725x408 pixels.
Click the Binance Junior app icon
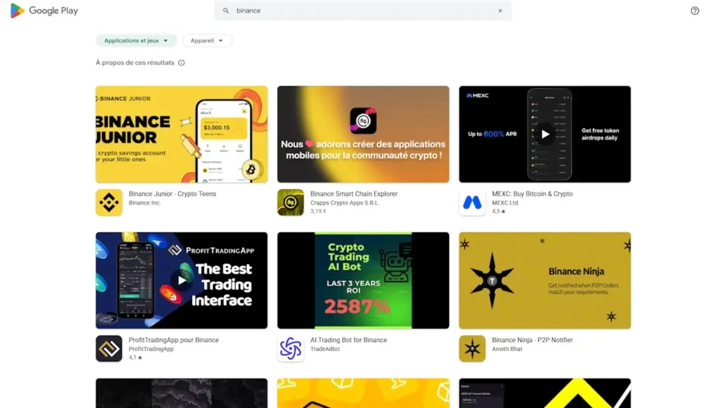point(108,202)
